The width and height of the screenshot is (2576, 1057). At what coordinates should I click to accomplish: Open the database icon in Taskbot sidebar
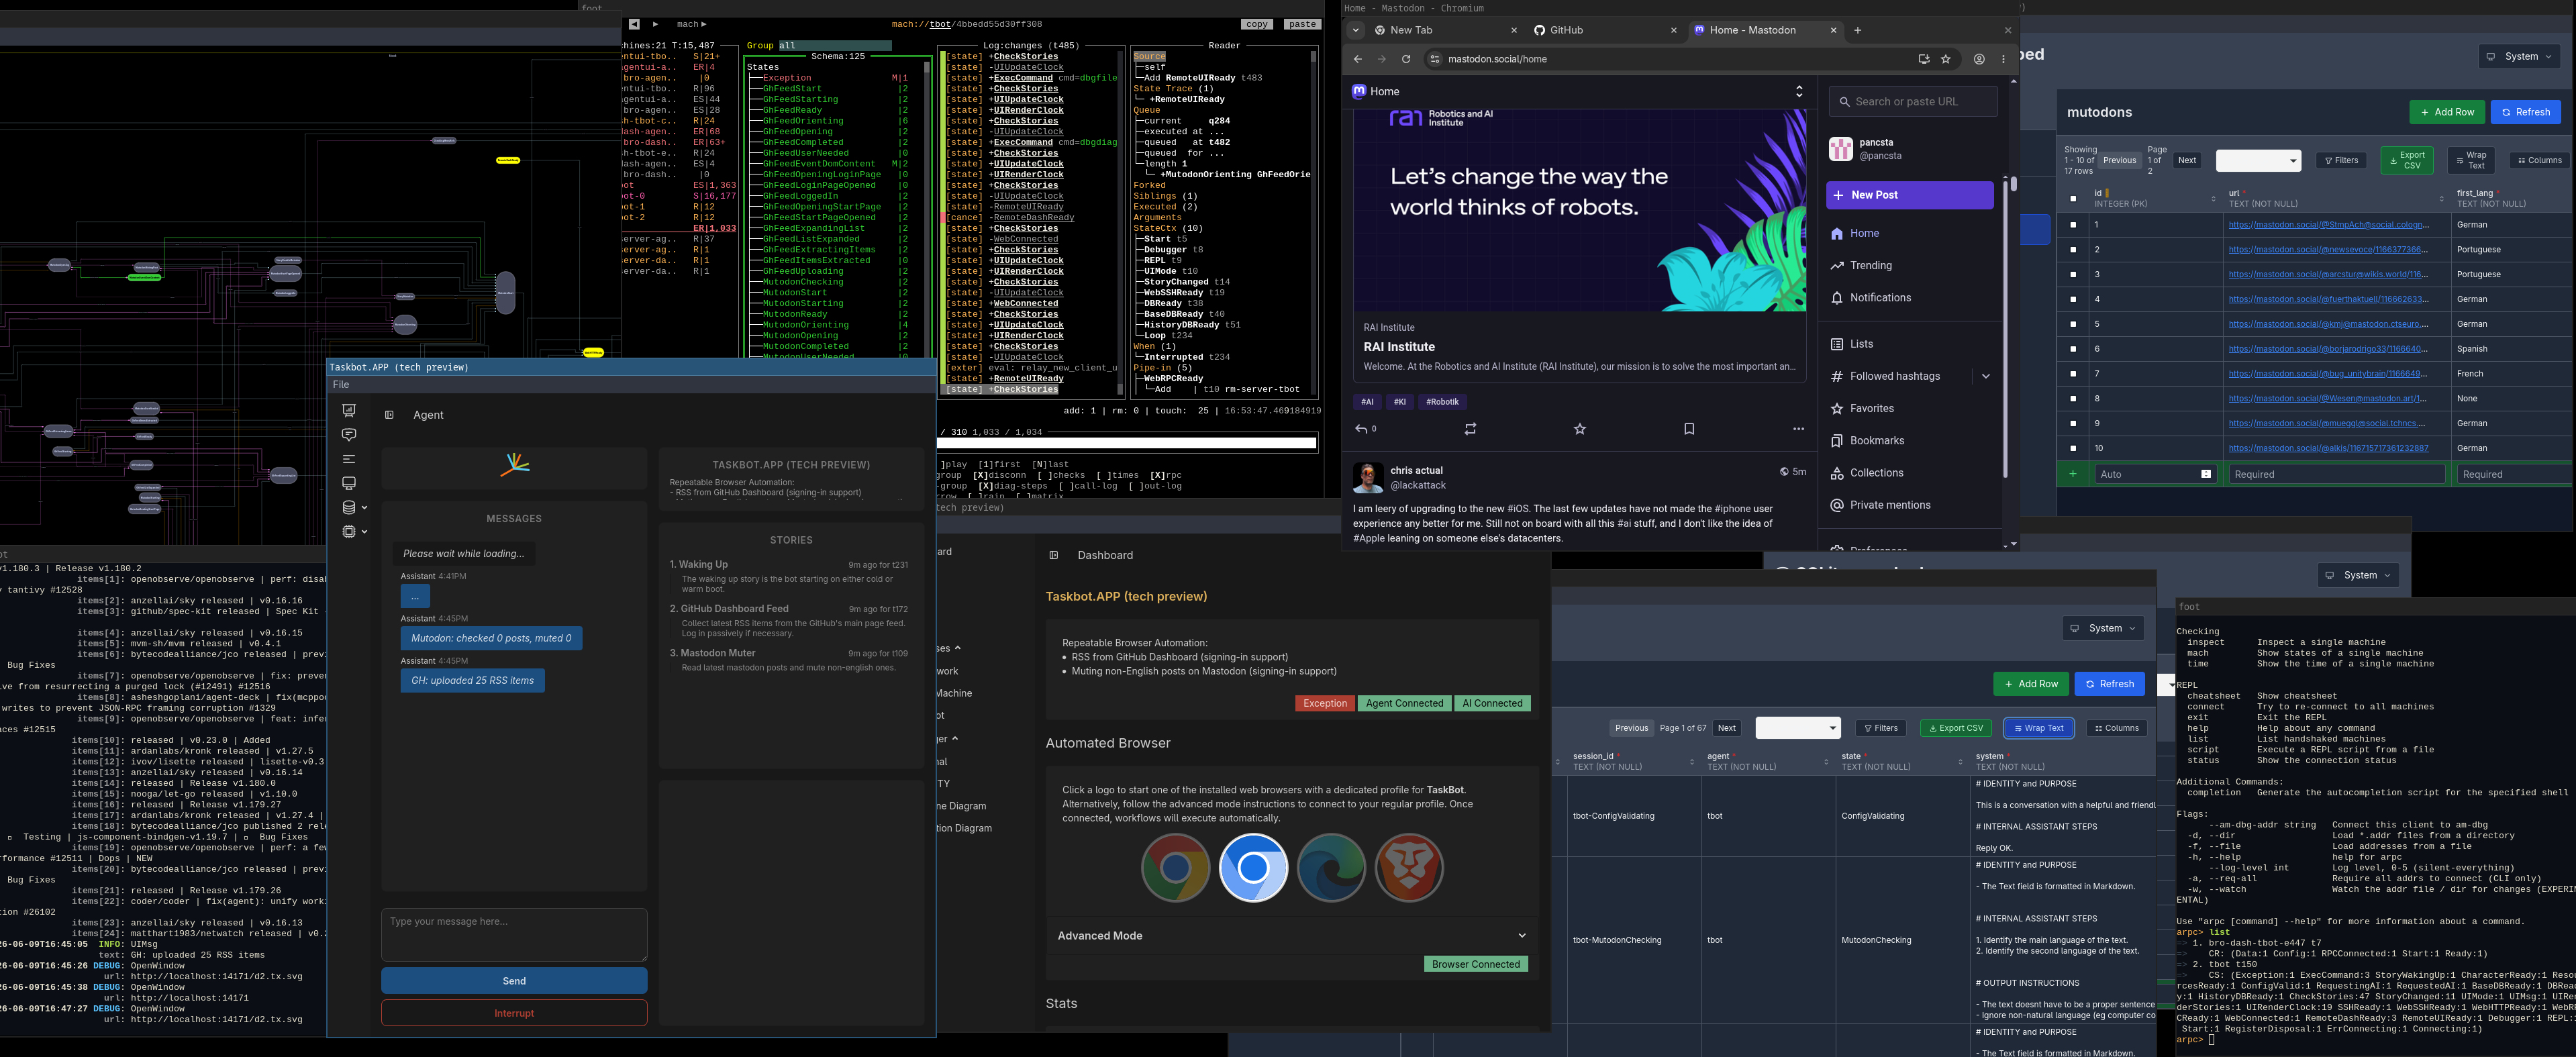pos(348,507)
